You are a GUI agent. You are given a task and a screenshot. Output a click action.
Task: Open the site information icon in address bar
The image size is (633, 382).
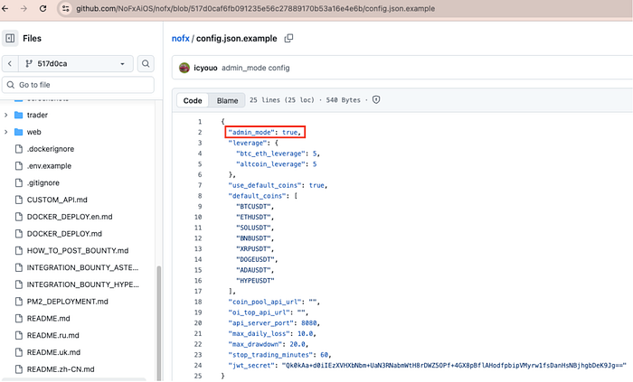coord(66,8)
